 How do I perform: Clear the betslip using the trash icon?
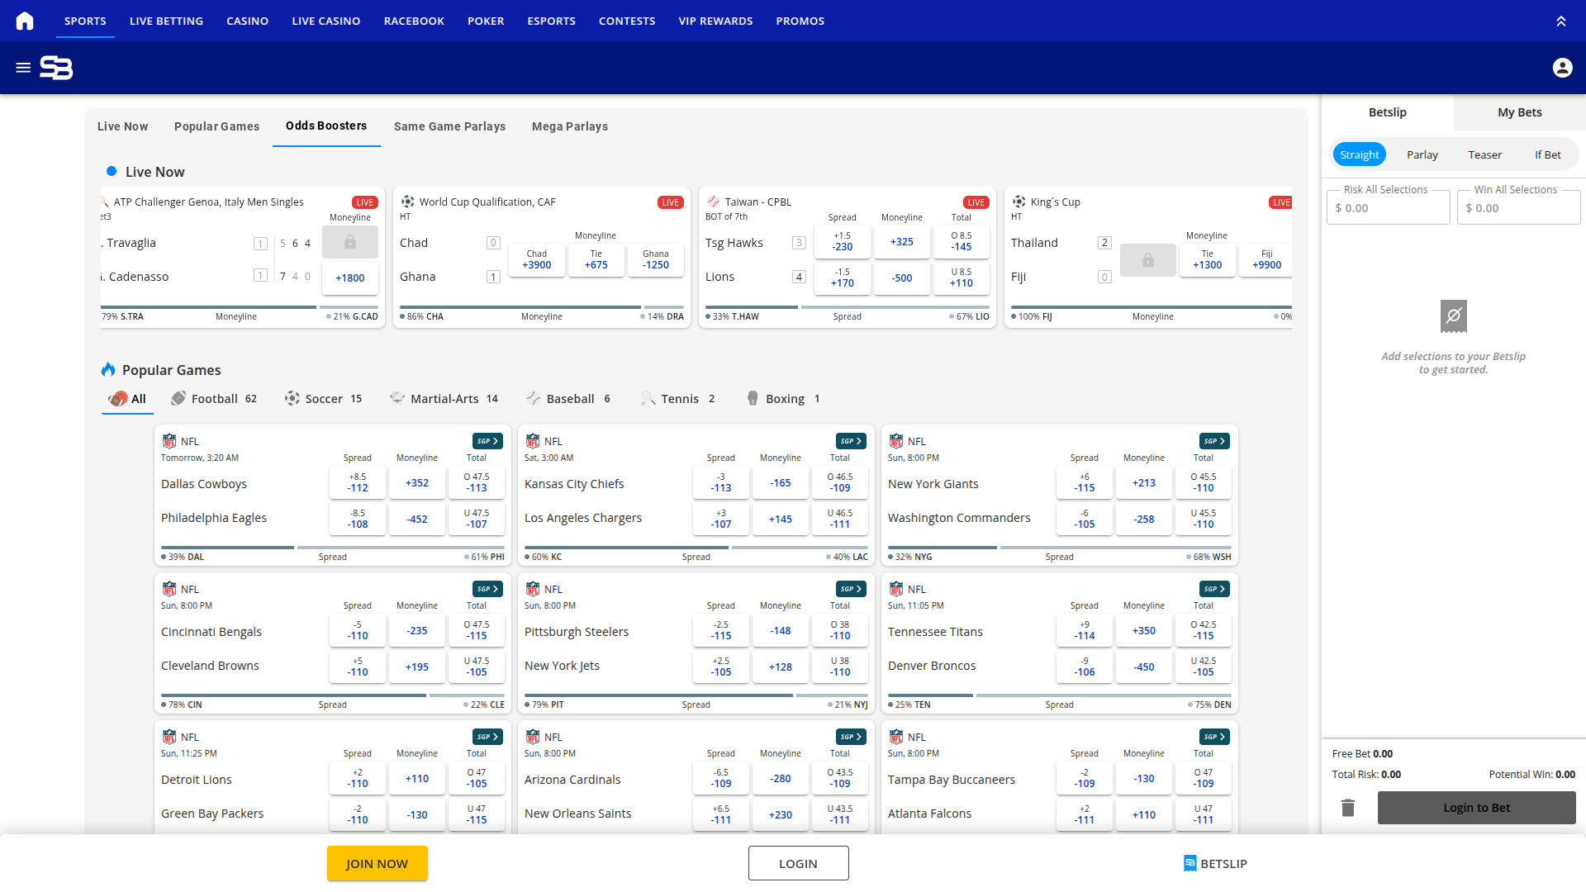(x=1348, y=807)
